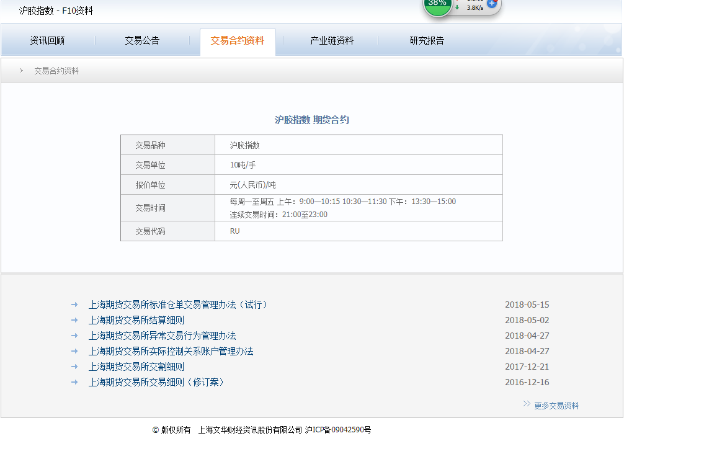Image resolution: width=704 pixels, height=472 pixels.
Task: Open 上海期货交易所交易细则（修订案）link
Action: 156,382
